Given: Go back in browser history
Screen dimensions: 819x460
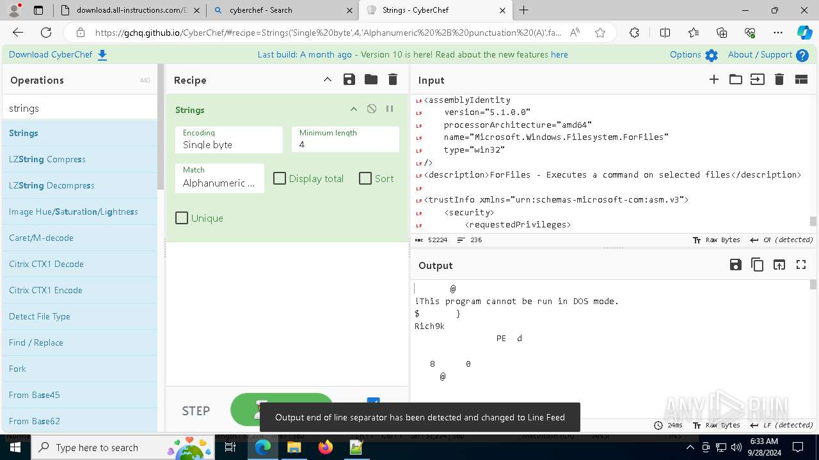Looking at the screenshot, I should pos(18,33).
